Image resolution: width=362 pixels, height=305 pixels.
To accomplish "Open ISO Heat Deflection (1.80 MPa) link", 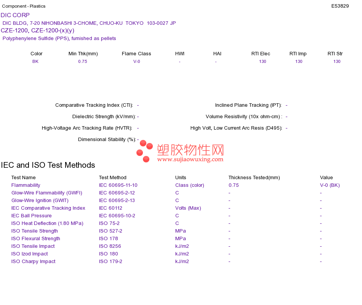I will click(x=47, y=223).
